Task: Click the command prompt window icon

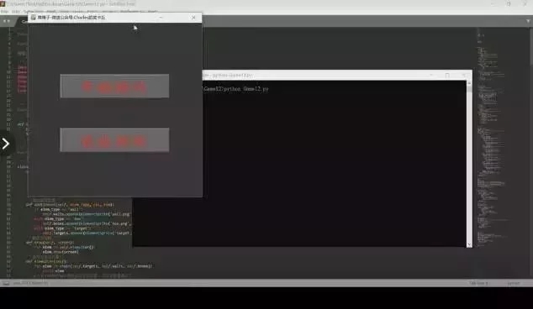Action: click(205, 76)
